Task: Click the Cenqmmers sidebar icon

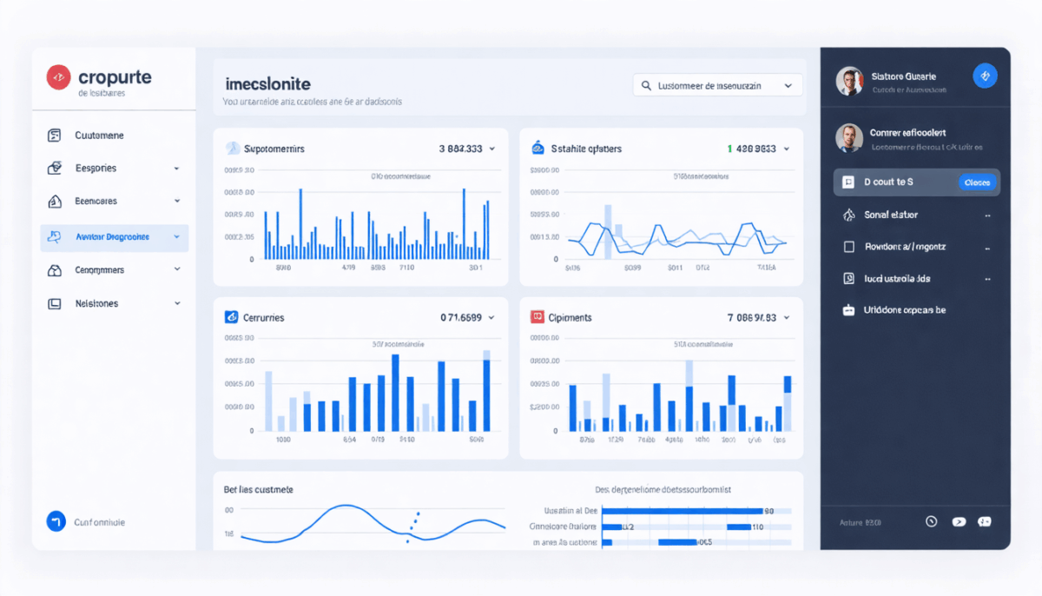Action: [55, 270]
